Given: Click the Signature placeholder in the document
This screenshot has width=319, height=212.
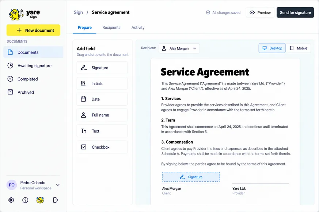Looking at the screenshot, I should click(191, 177).
